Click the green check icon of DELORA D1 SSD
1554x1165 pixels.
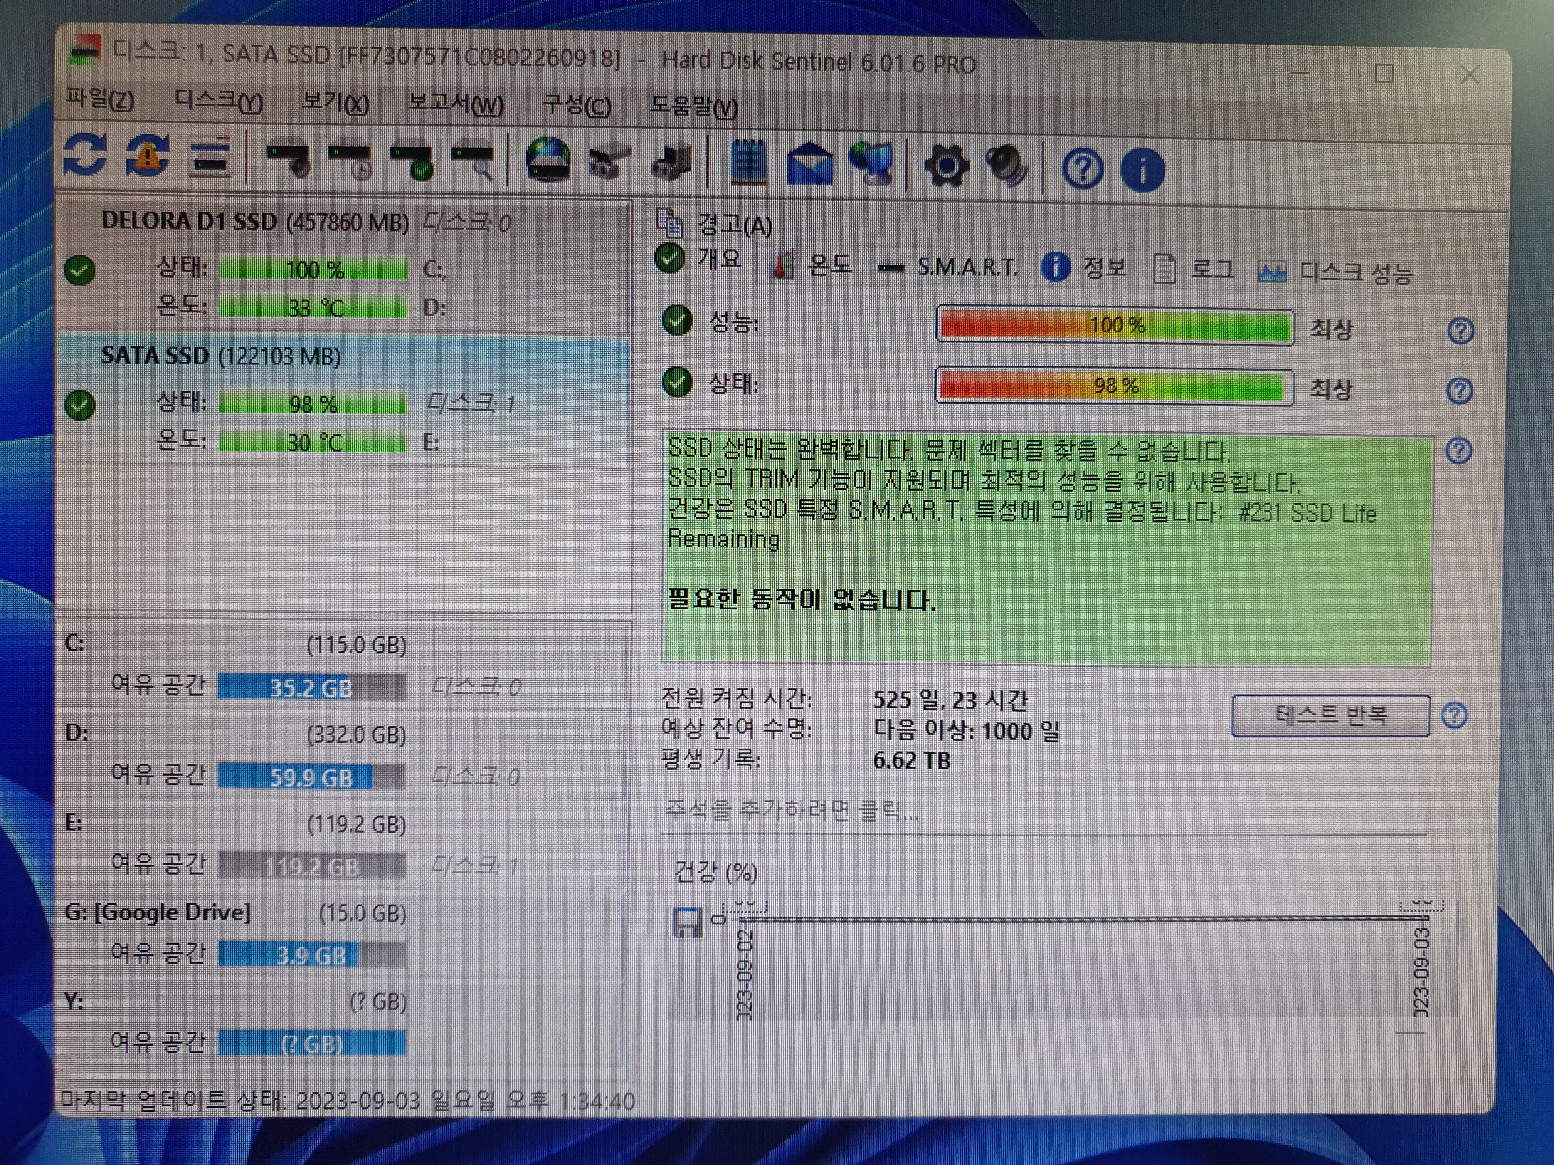tap(79, 270)
